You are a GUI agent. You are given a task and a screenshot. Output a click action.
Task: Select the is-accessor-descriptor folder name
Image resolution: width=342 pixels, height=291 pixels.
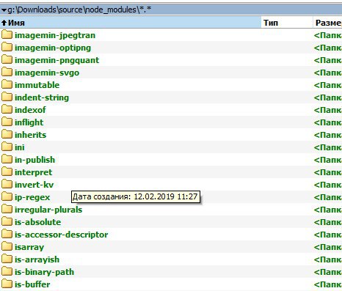pyautogui.click(x=62, y=235)
